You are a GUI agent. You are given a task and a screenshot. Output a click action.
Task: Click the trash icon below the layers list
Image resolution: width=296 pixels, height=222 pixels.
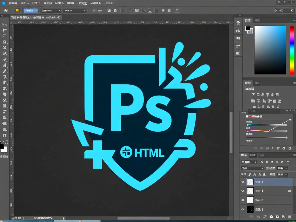pos(290,217)
